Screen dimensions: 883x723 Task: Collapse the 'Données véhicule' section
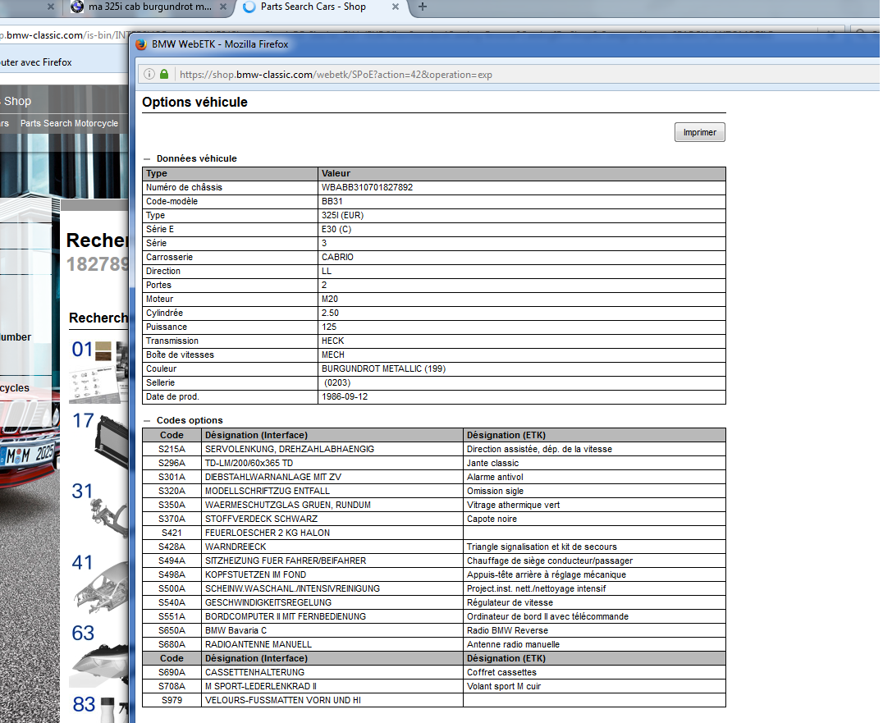click(x=147, y=158)
